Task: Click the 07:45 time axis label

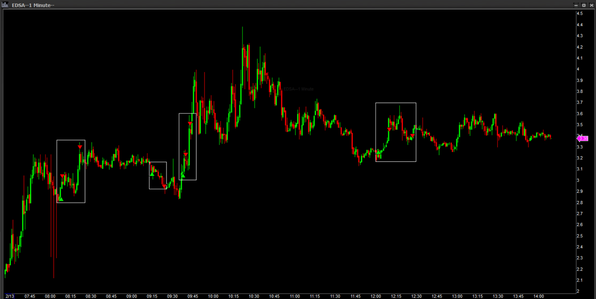Action: [30, 296]
